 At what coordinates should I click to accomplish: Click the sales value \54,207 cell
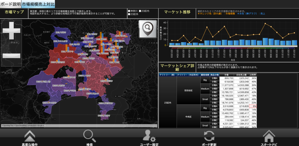click(x=241, y=120)
